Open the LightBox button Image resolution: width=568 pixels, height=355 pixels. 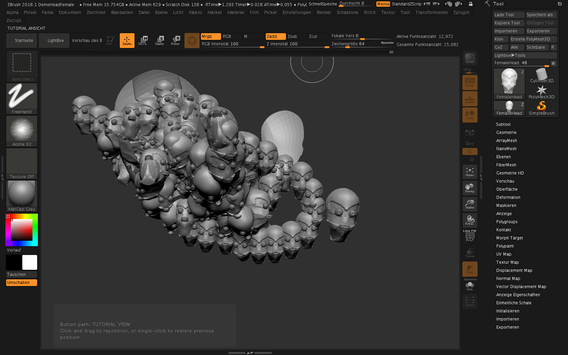point(54,41)
